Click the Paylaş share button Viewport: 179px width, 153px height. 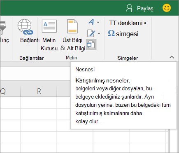coord(139,8)
